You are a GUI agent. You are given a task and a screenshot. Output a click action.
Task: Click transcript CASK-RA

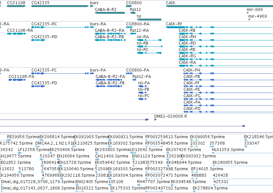226,66
